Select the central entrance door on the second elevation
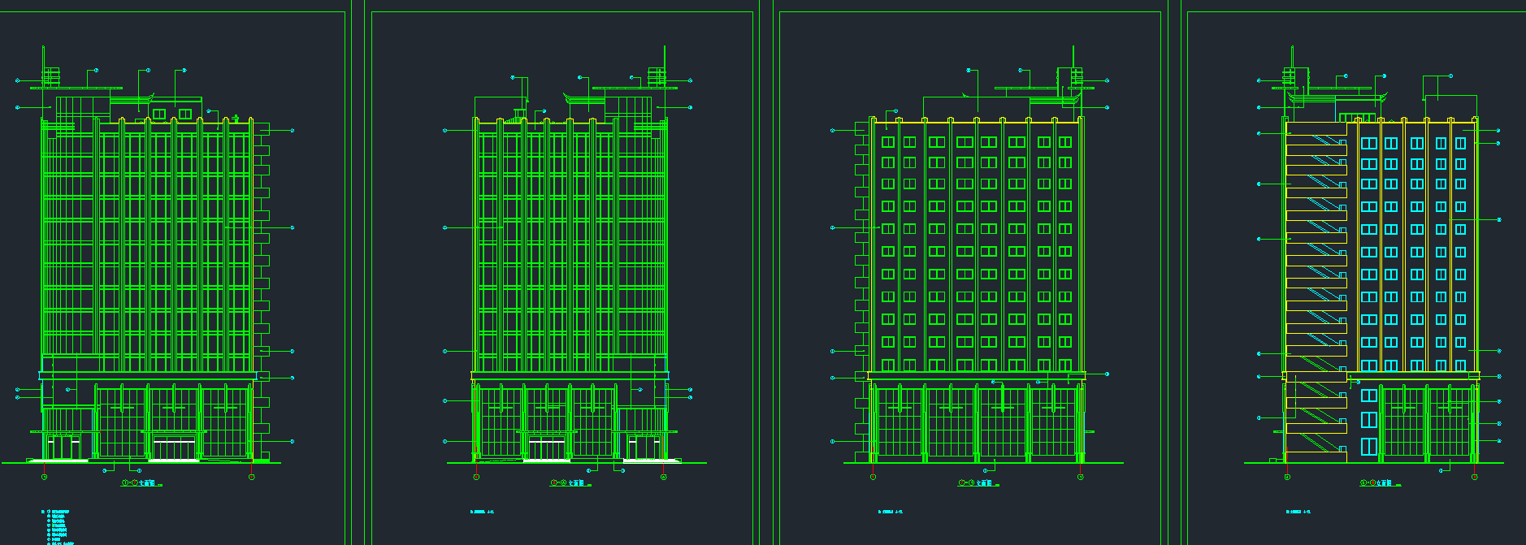Screen dimensions: 1526x545 point(546,449)
